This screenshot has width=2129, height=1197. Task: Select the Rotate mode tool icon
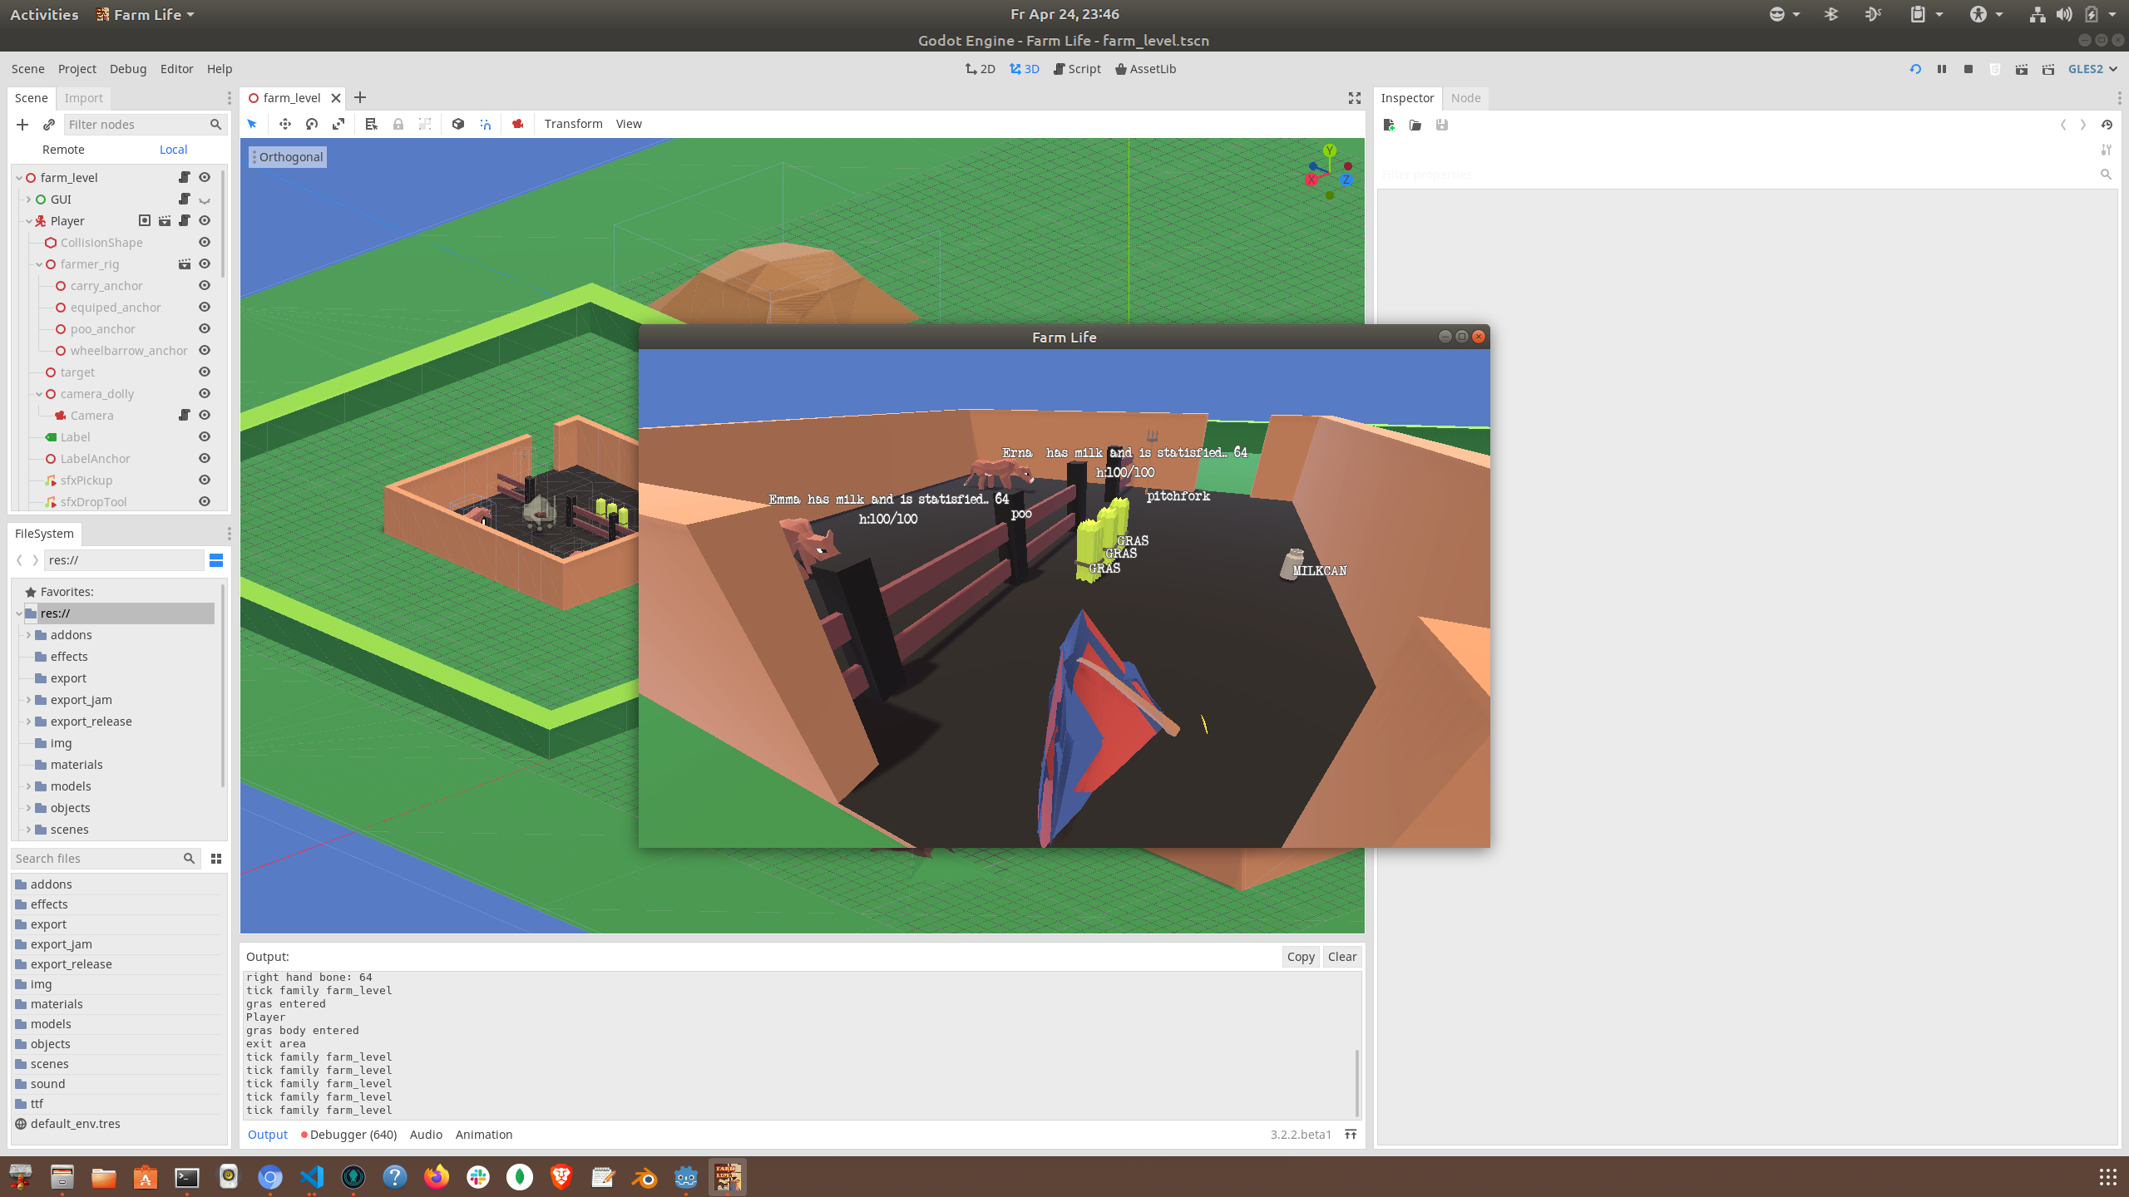point(312,124)
